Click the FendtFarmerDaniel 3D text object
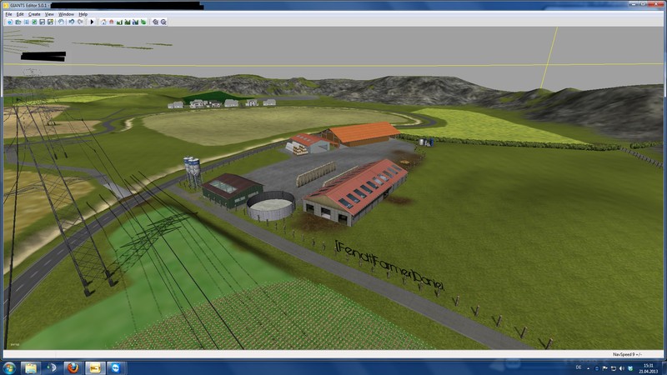Viewport: 667px width, 375px height. click(389, 266)
